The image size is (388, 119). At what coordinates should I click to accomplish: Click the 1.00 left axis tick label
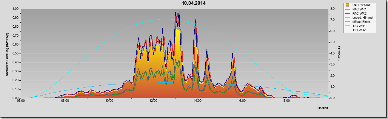(x=15, y=9)
